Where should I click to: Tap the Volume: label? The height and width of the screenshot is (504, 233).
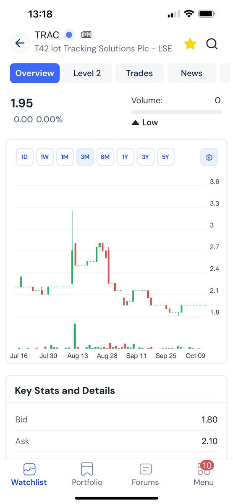tap(147, 100)
